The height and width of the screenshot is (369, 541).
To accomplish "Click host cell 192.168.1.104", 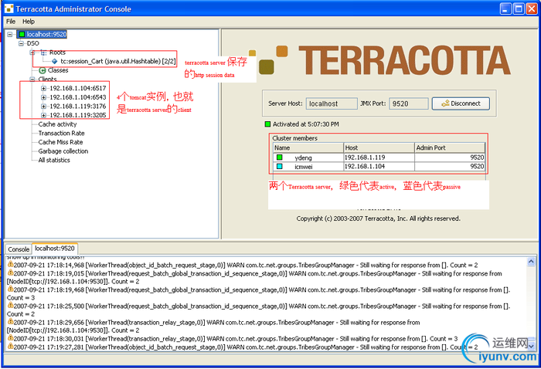I will pos(379,167).
